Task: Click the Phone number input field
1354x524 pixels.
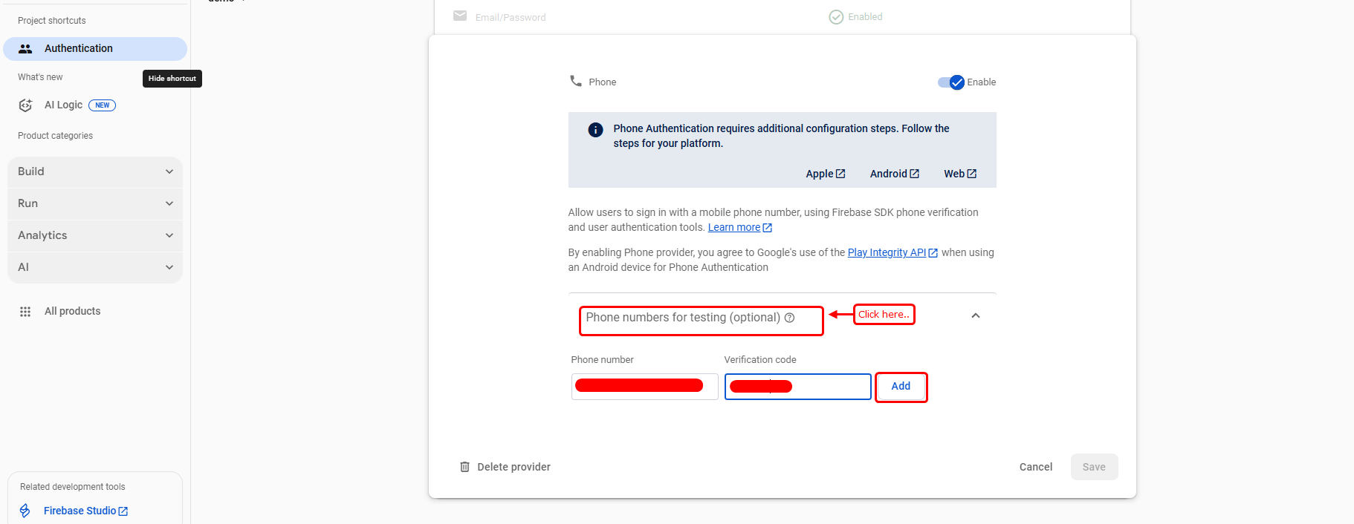Action: click(x=644, y=387)
